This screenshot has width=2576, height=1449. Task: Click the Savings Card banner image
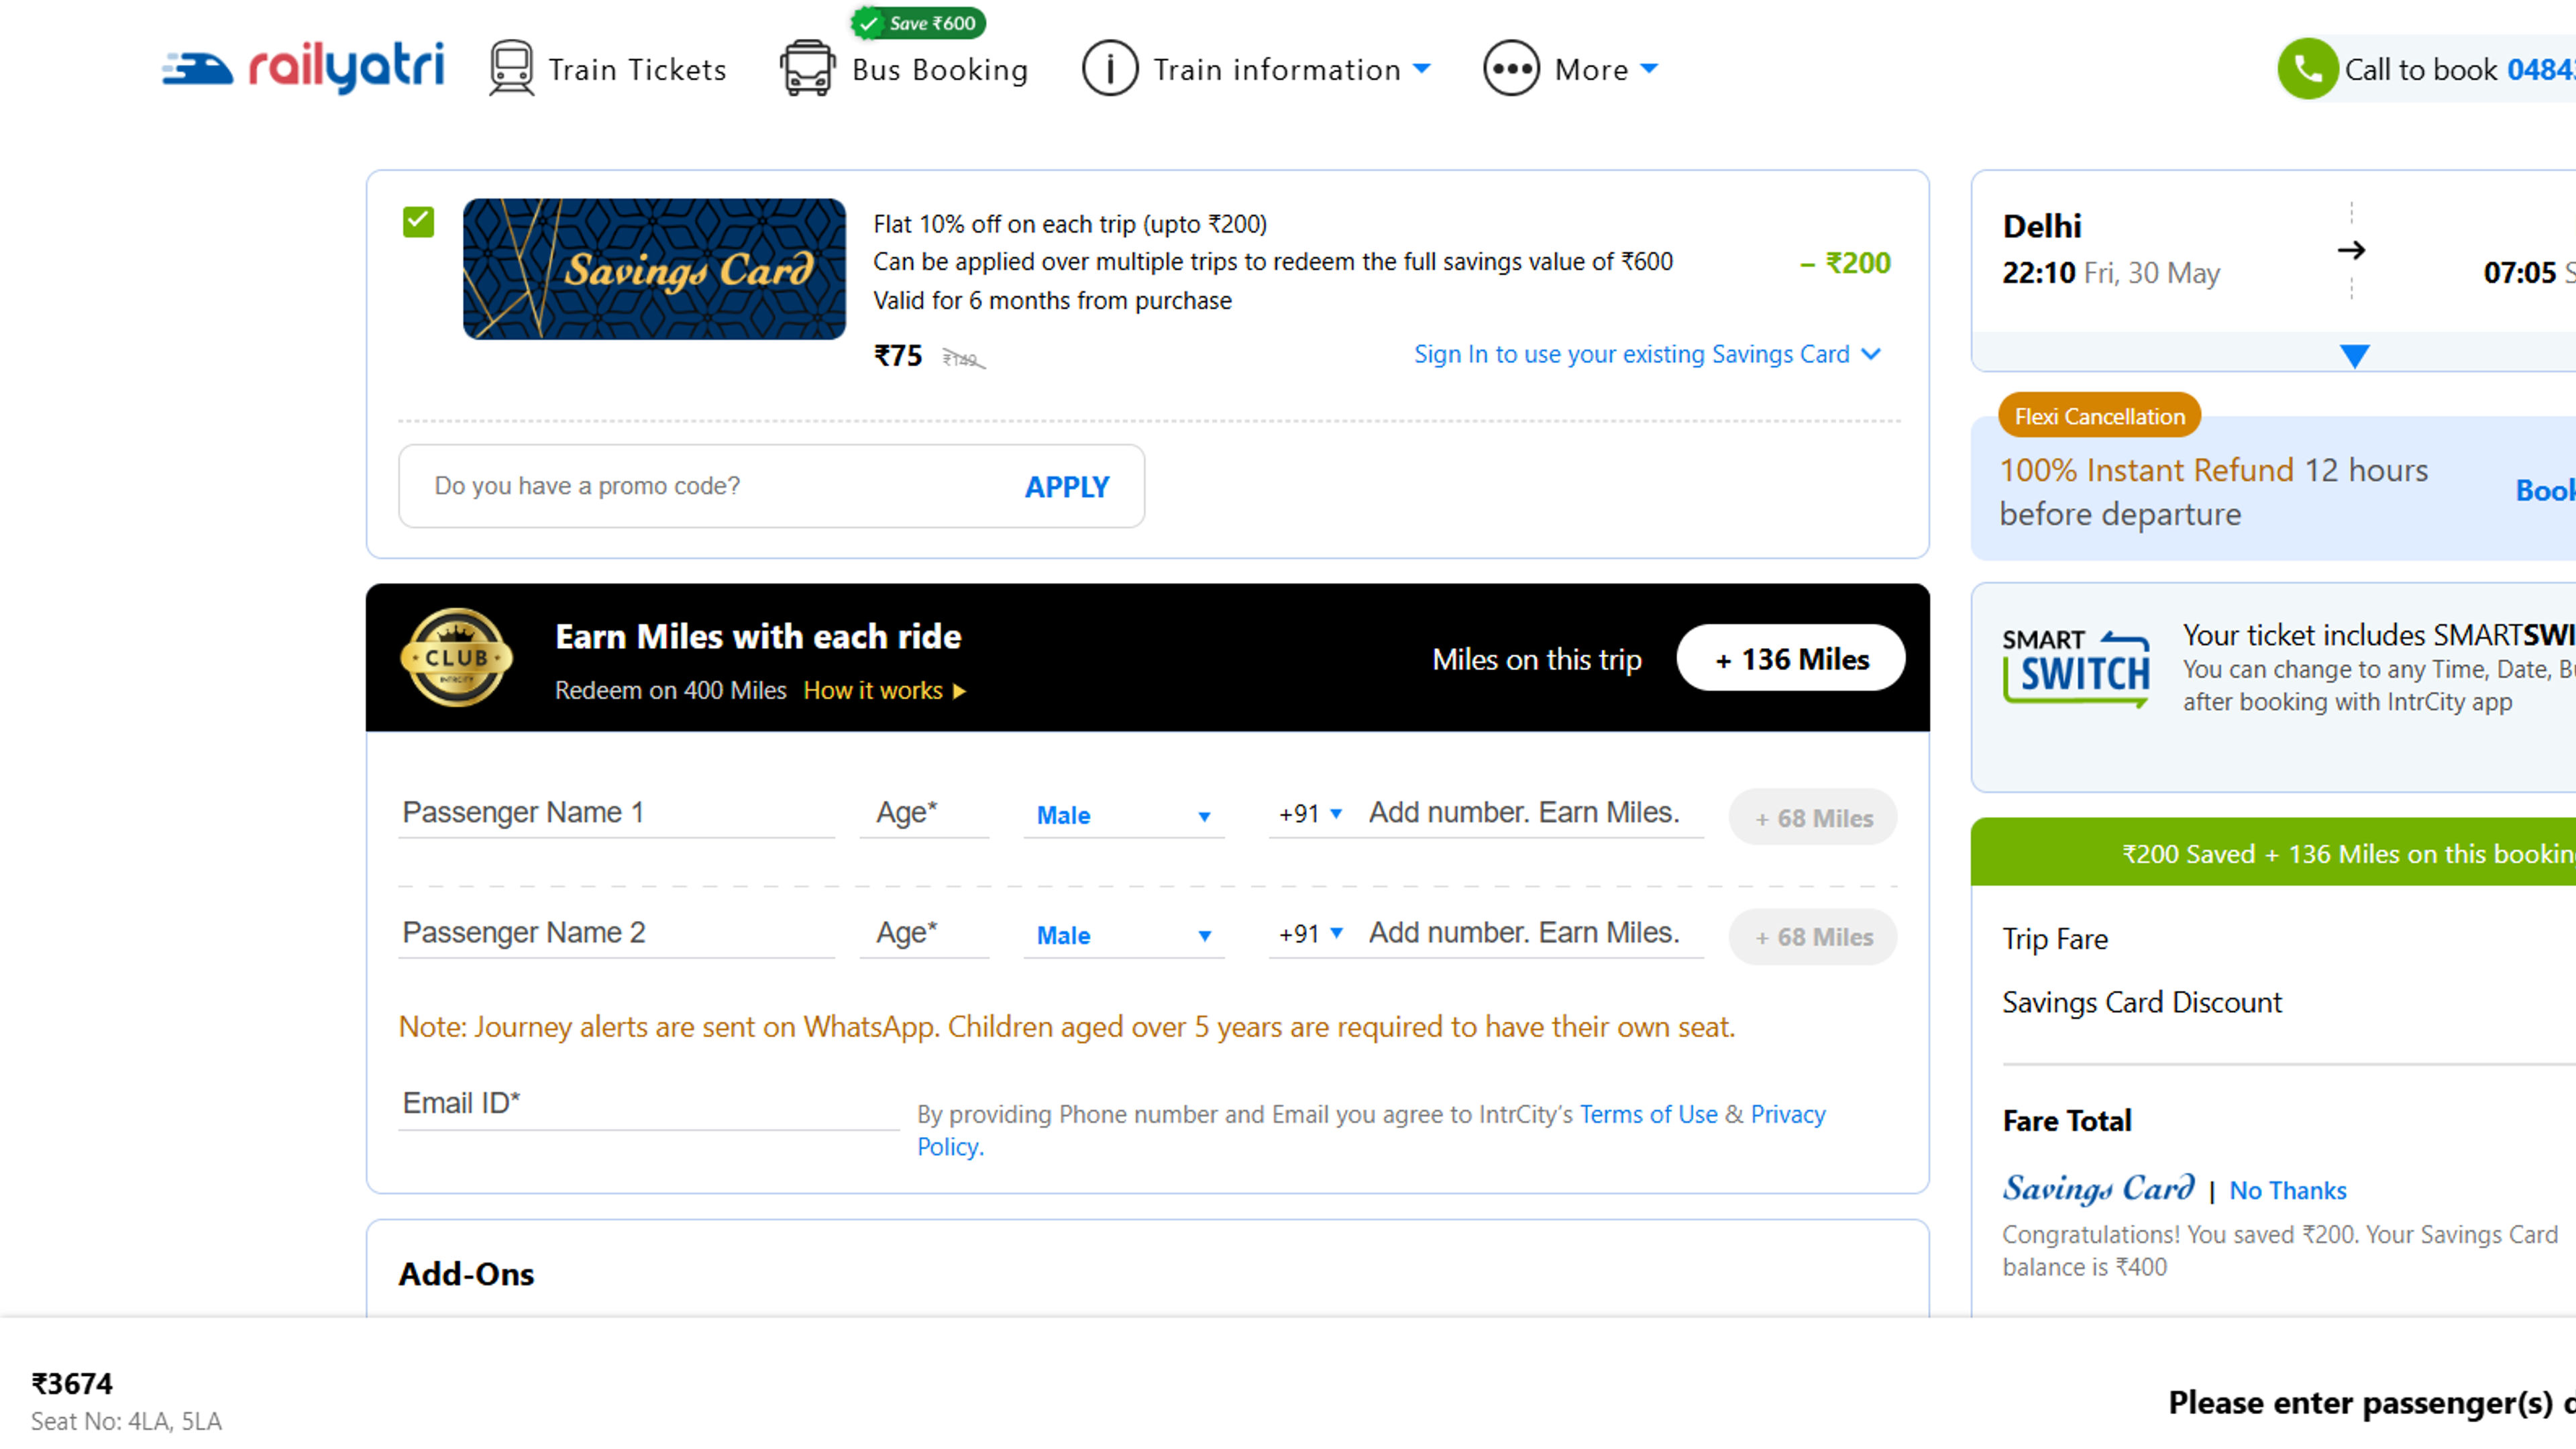(x=654, y=268)
